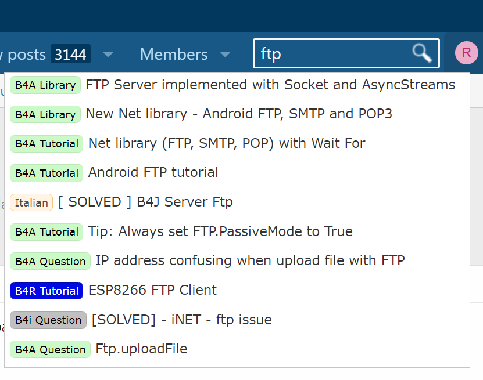
Task: Expand the Members dropdown arrow
Action: [x=225, y=55]
